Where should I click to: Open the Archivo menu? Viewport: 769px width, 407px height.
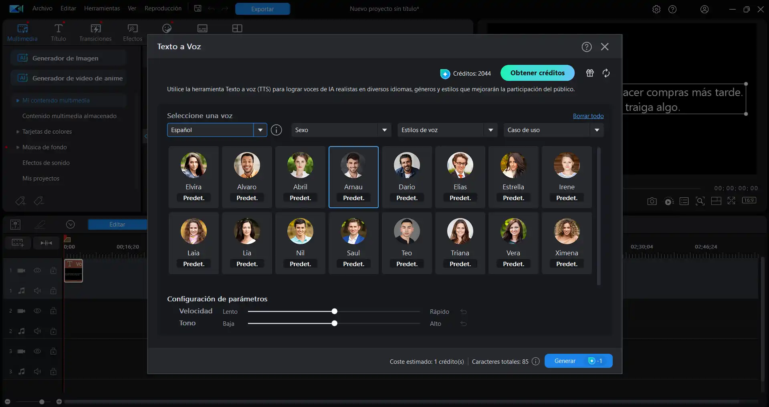tap(42, 8)
